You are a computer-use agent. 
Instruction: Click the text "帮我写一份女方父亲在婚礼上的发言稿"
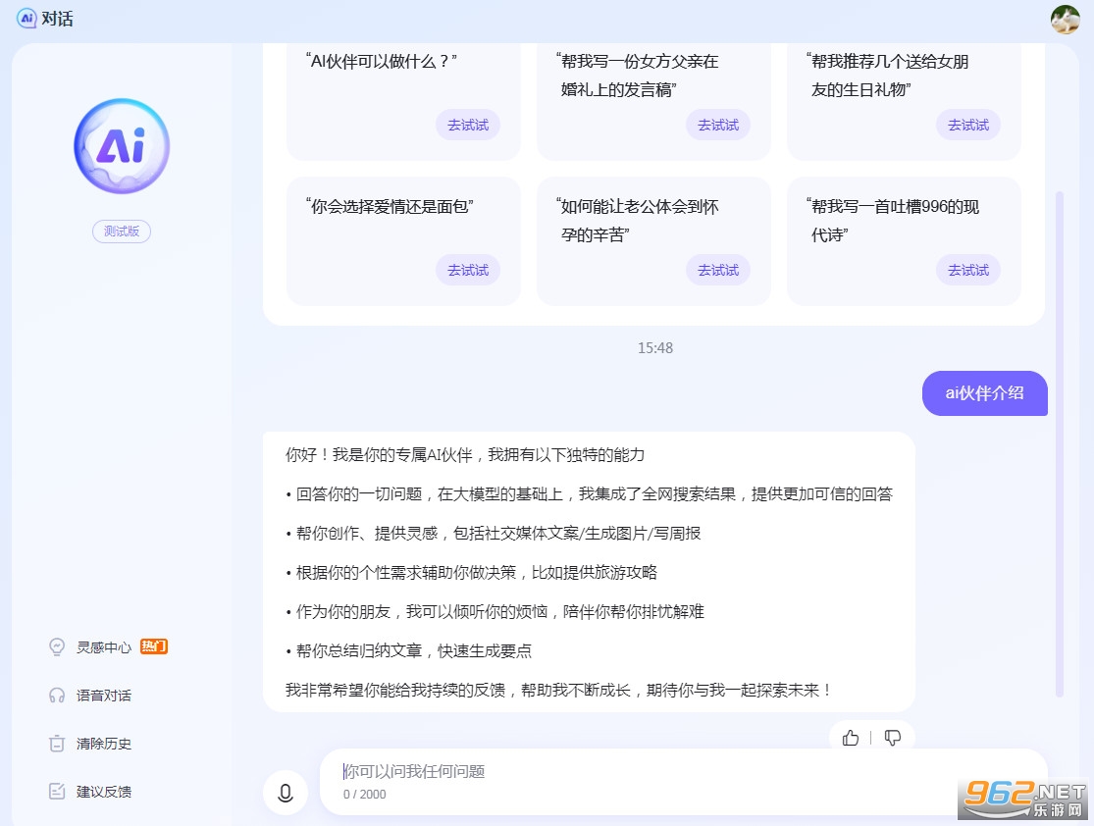[638, 76]
